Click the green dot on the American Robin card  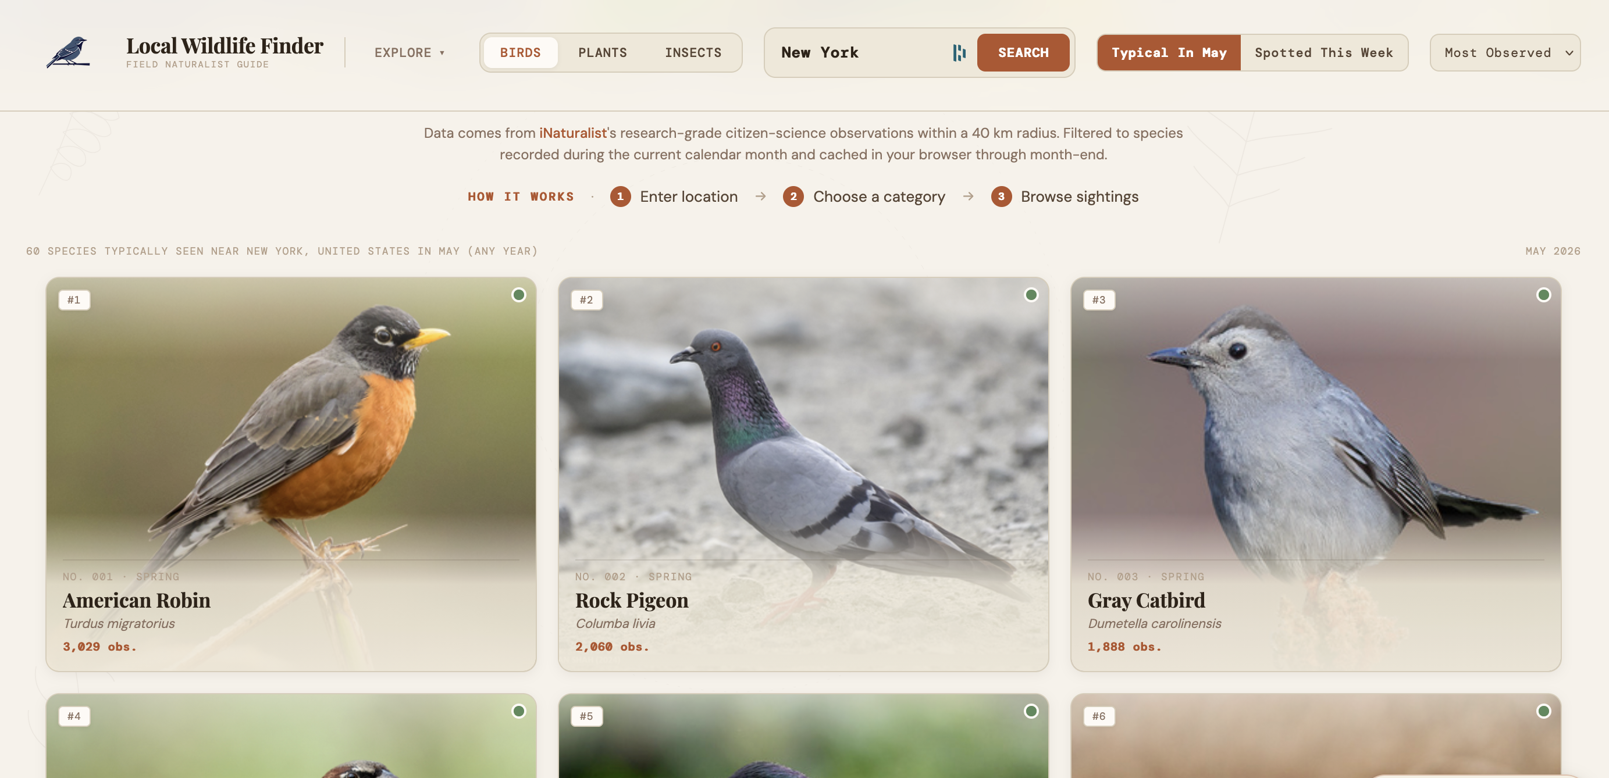[x=518, y=295]
